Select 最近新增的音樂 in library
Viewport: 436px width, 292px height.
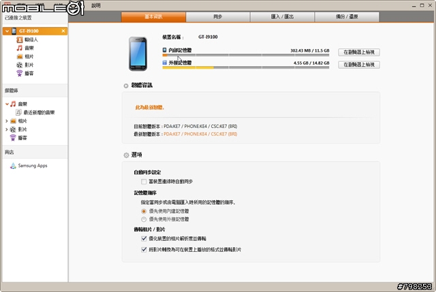39,112
